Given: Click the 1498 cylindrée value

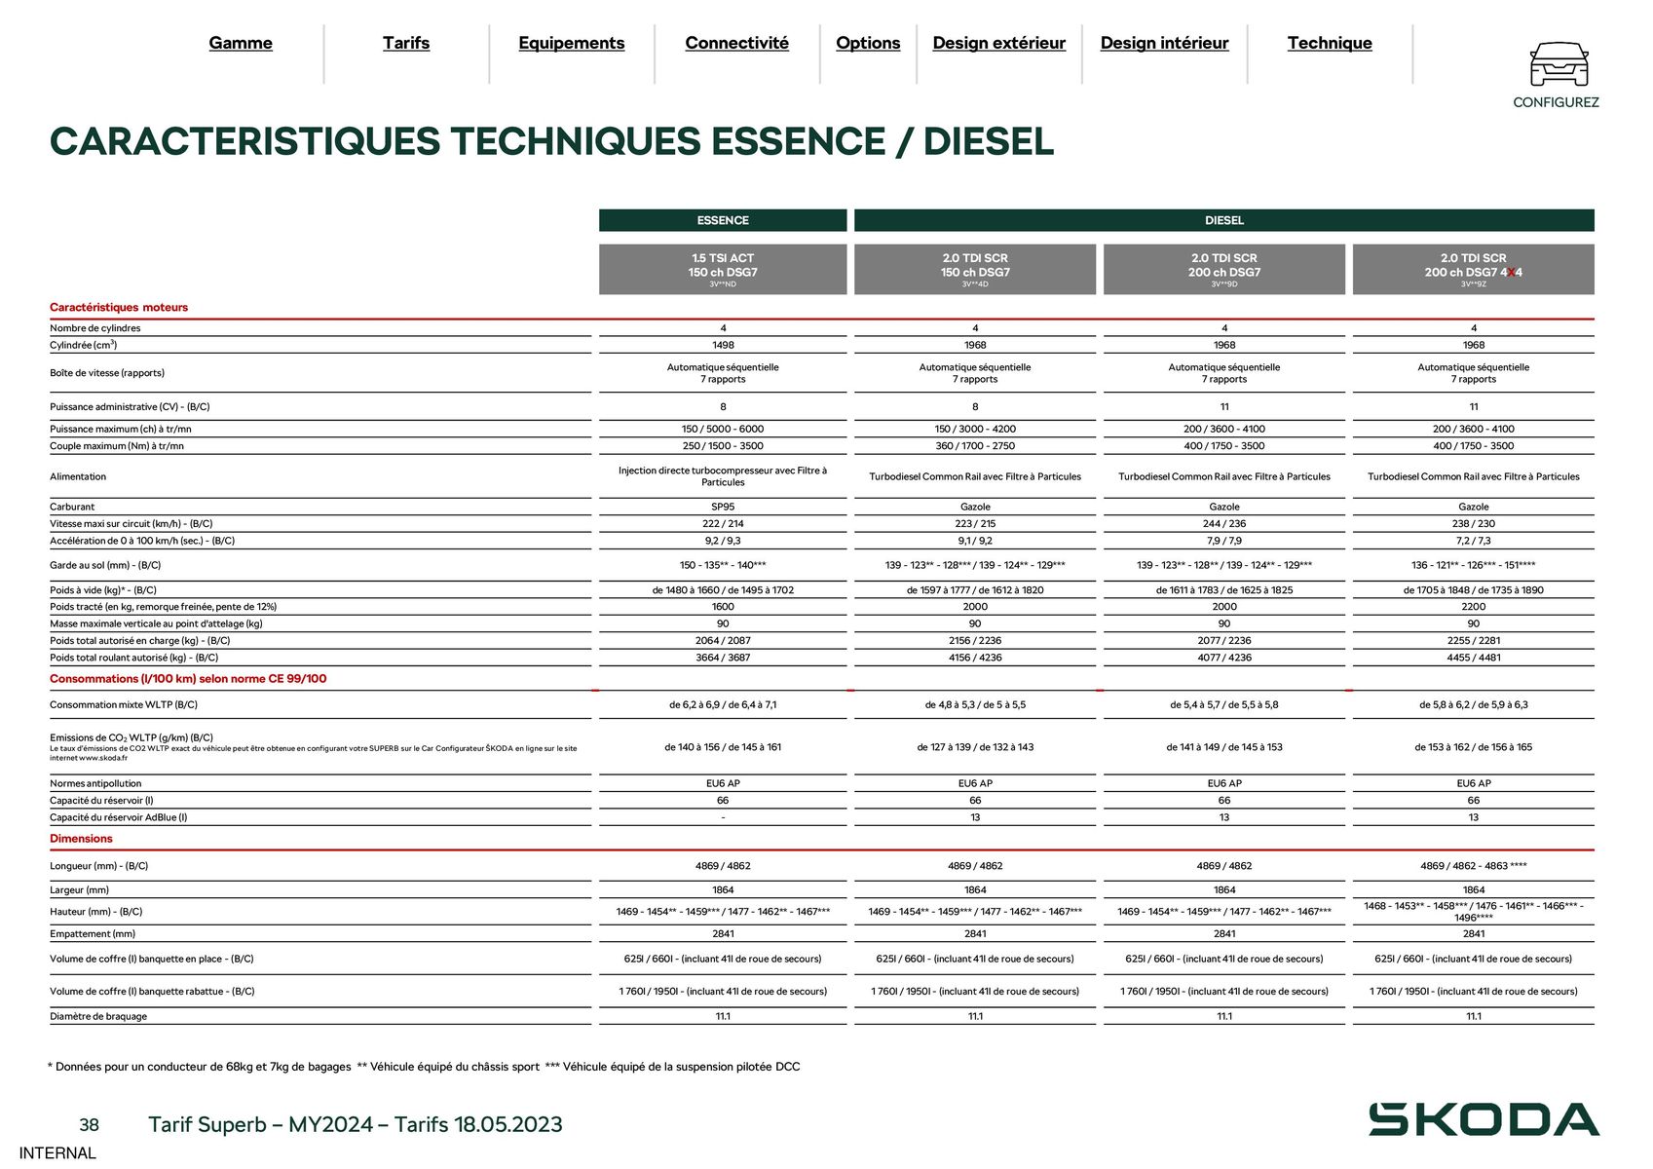Looking at the screenshot, I should coord(723,345).
